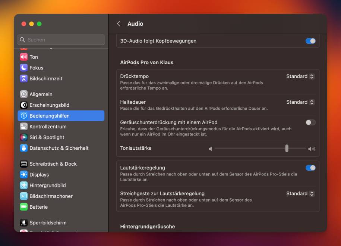Image resolution: width=341 pixels, height=246 pixels.
Task: Click the Kontrollzentrum icon
Action: pyautogui.click(x=24, y=127)
